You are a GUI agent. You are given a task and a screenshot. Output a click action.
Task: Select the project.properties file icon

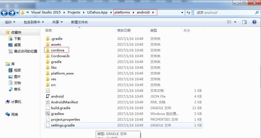pos(48,119)
